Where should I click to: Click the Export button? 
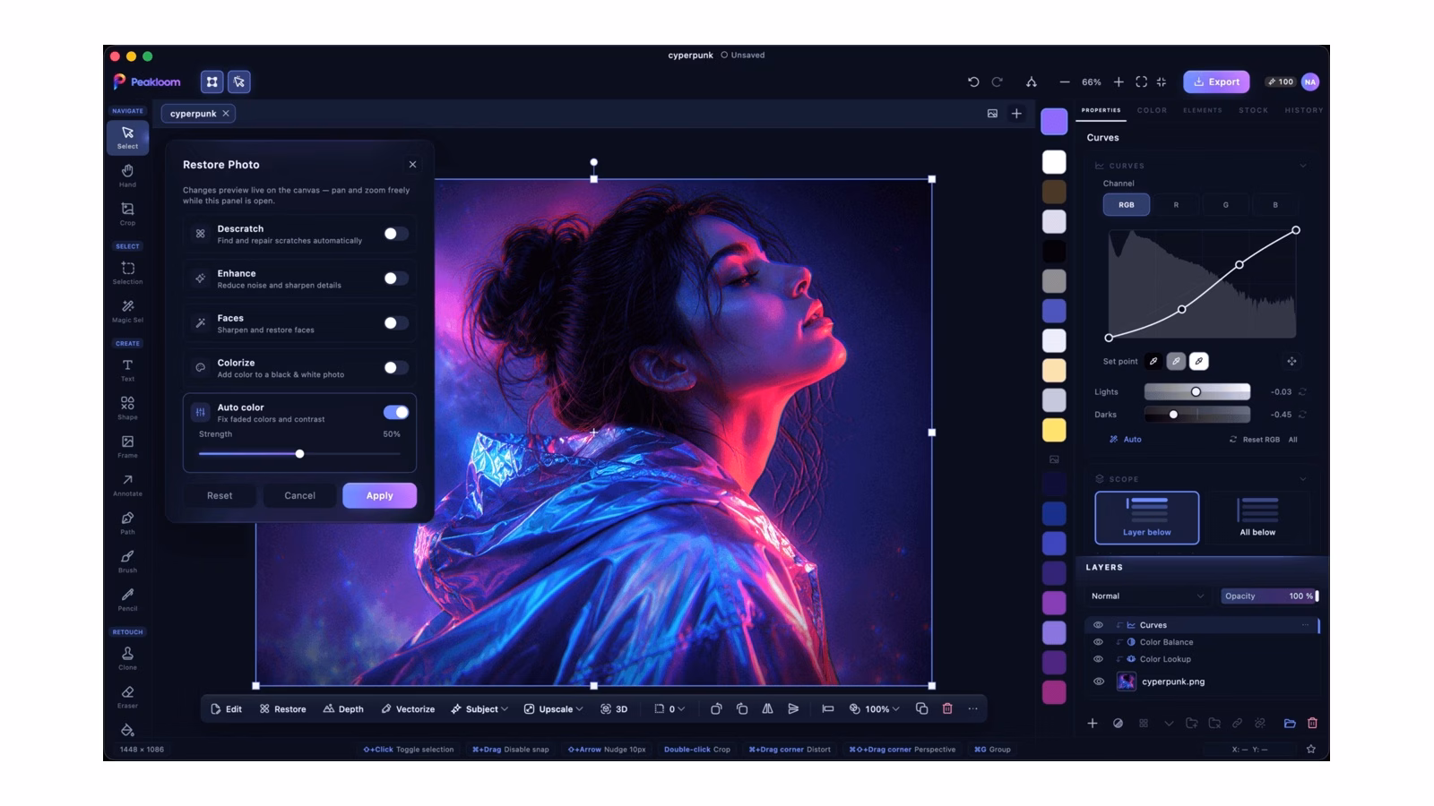pos(1216,81)
